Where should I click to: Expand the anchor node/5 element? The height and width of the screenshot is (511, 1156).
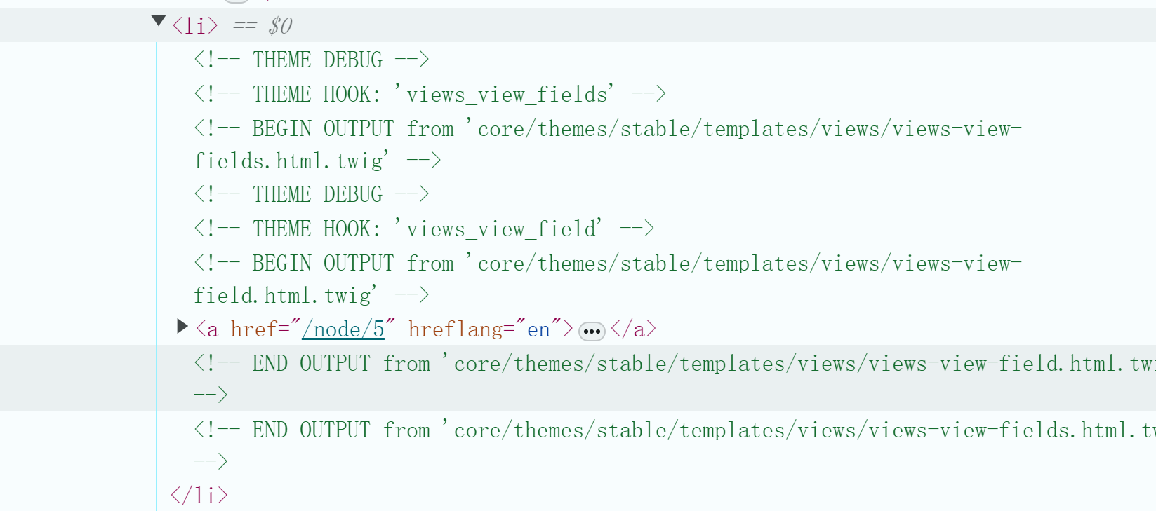[182, 326]
